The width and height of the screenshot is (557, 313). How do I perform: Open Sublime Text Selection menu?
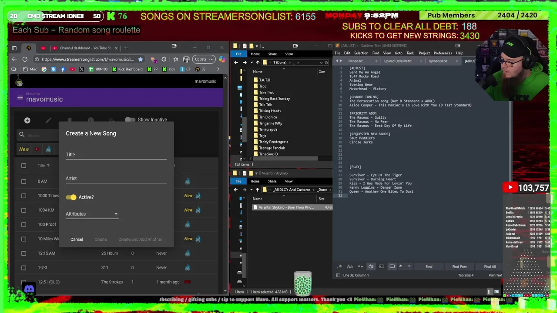[x=361, y=53]
